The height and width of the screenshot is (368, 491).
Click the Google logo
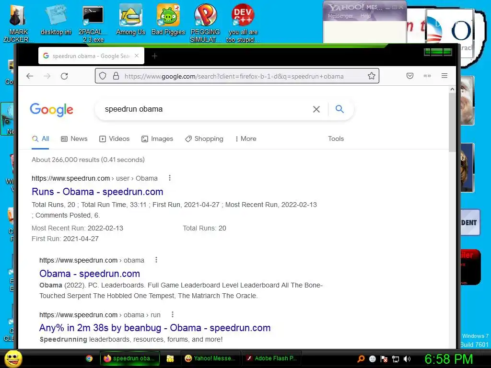tap(52, 110)
